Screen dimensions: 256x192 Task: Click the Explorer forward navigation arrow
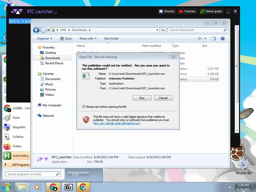click(43, 30)
